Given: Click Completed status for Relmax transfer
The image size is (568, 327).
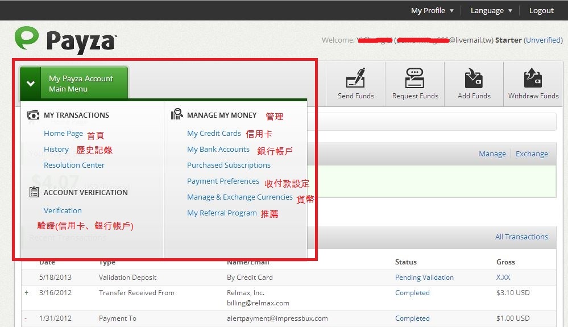Looking at the screenshot, I should [x=412, y=293].
